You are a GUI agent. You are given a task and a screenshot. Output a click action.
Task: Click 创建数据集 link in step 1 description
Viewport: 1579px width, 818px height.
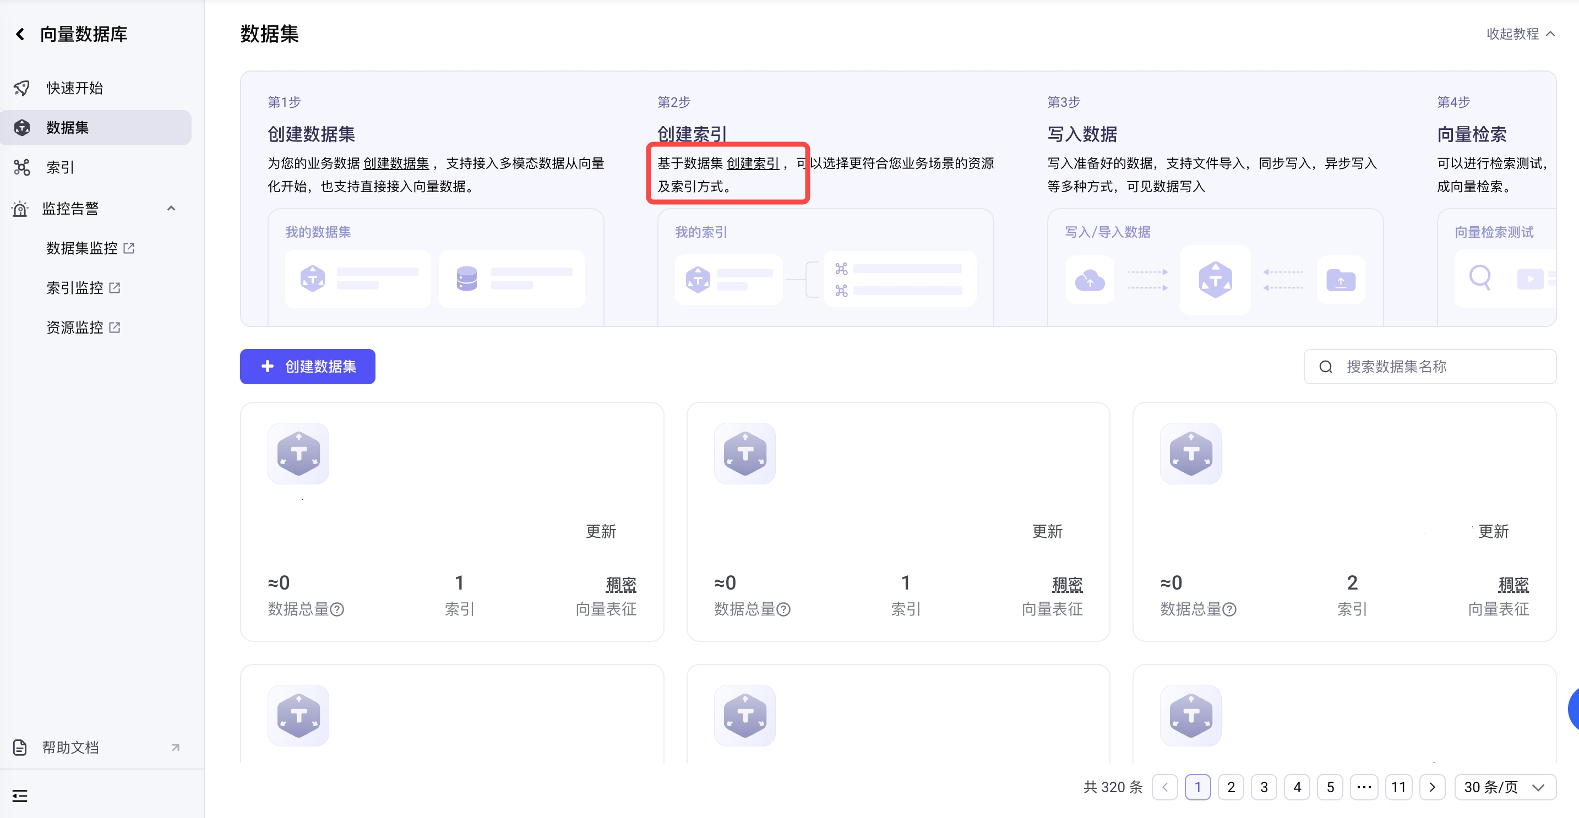396,163
